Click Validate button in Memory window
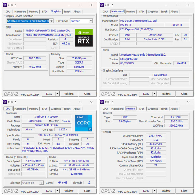The height and width of the screenshot is (196, 196). point(166,191)
